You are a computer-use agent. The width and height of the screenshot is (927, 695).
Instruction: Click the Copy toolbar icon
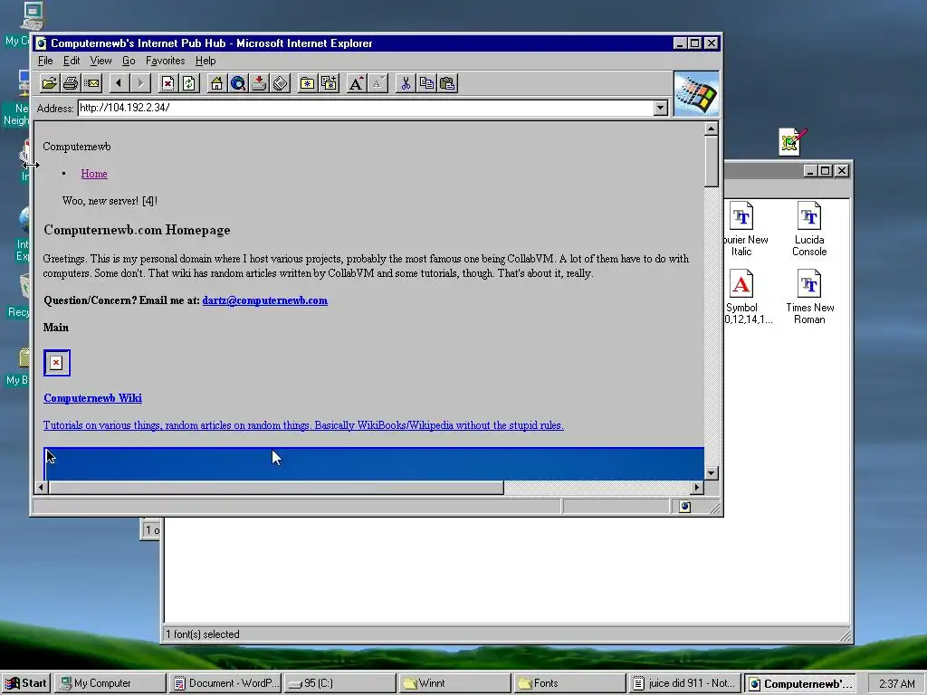pos(426,83)
